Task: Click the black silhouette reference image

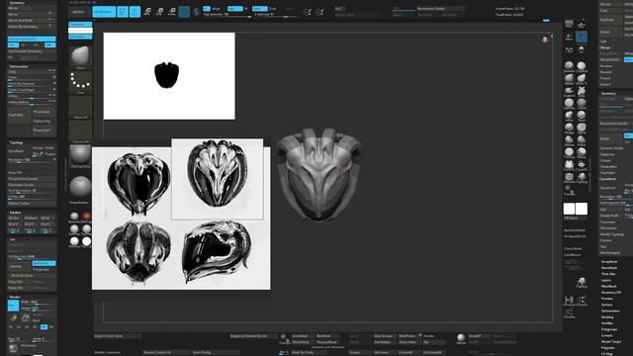Action: coord(169,76)
